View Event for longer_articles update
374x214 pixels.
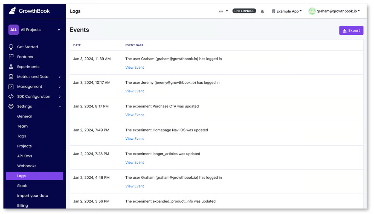click(135, 162)
